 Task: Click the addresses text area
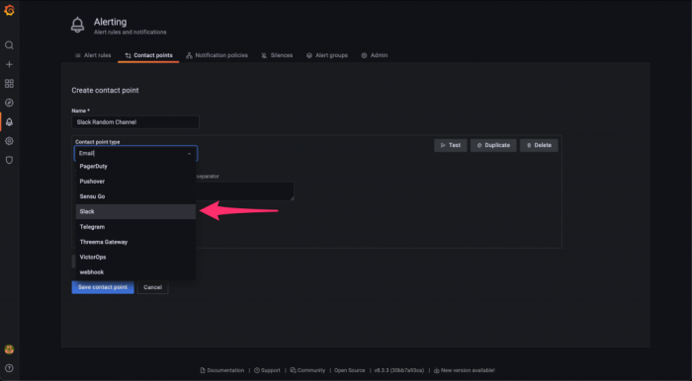click(x=245, y=191)
